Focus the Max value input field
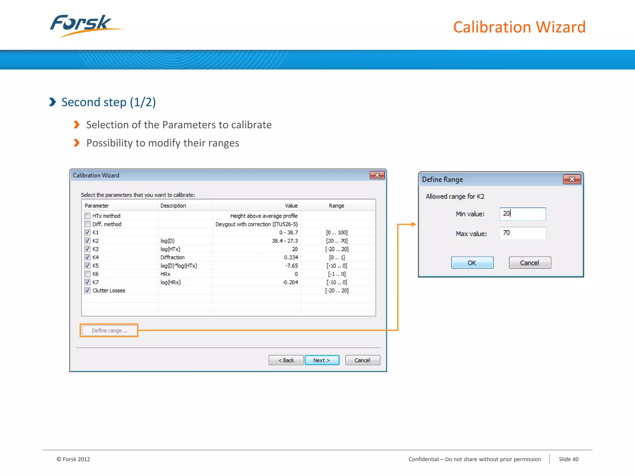Viewport: 635px width, 476px height. (523, 233)
